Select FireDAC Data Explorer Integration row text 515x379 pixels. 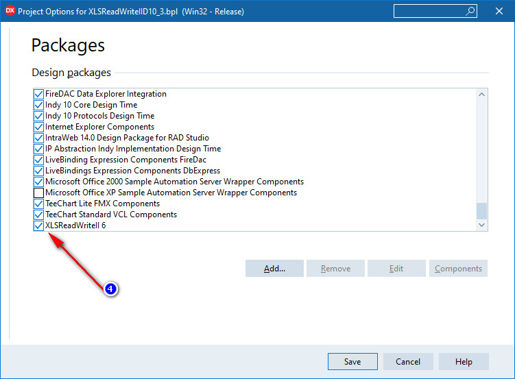106,94
